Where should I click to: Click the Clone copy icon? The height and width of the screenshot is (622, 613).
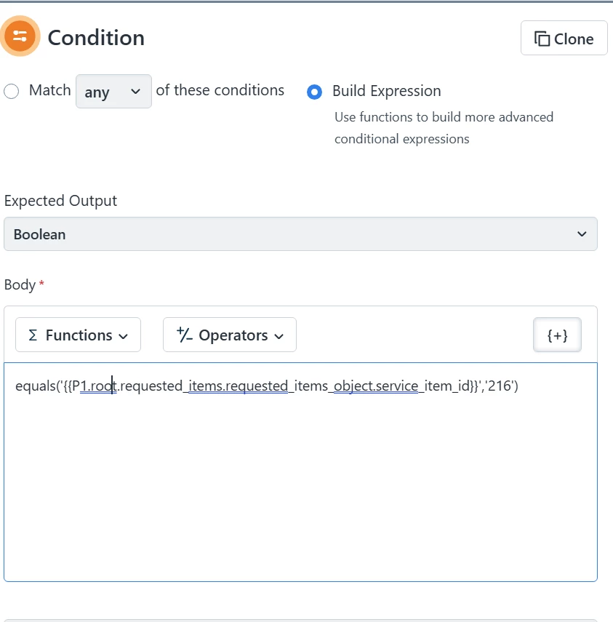click(x=542, y=39)
